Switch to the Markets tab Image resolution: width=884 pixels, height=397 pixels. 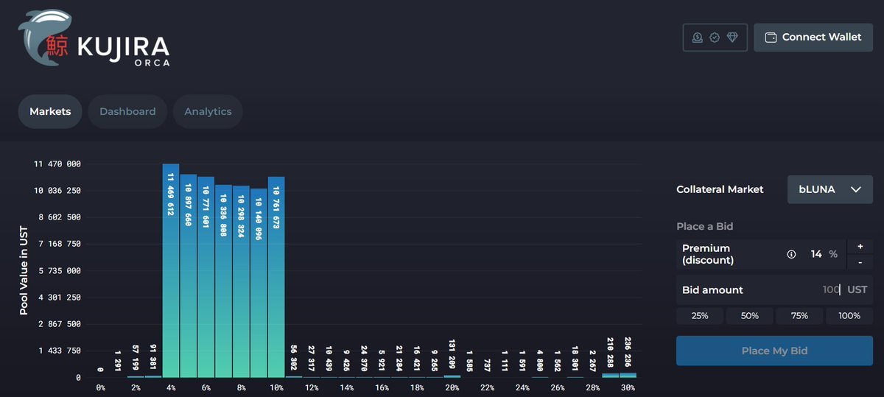point(50,111)
